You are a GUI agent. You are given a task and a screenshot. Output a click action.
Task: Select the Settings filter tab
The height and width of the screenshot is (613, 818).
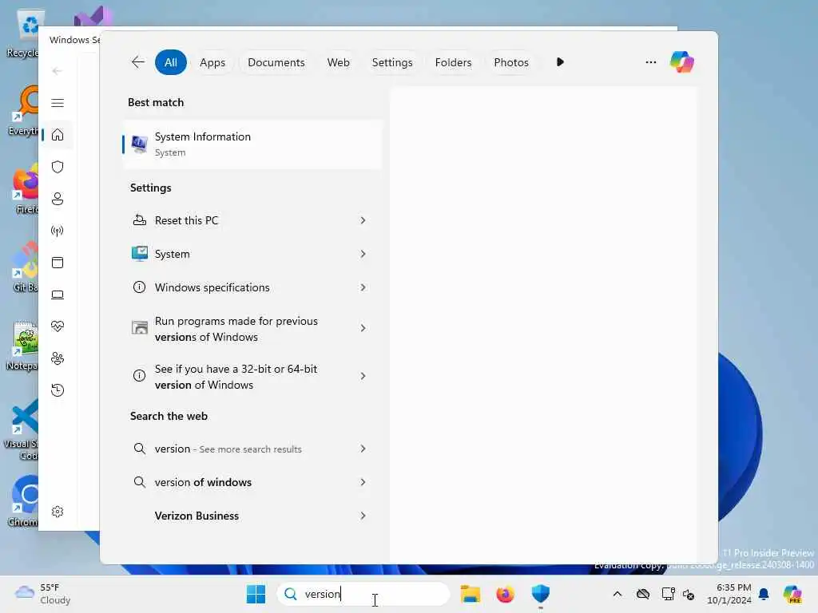point(392,62)
